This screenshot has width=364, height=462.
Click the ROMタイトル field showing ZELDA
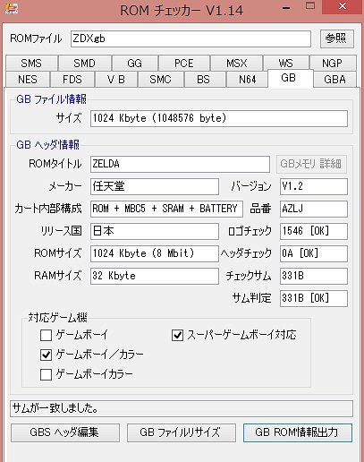tap(180, 164)
